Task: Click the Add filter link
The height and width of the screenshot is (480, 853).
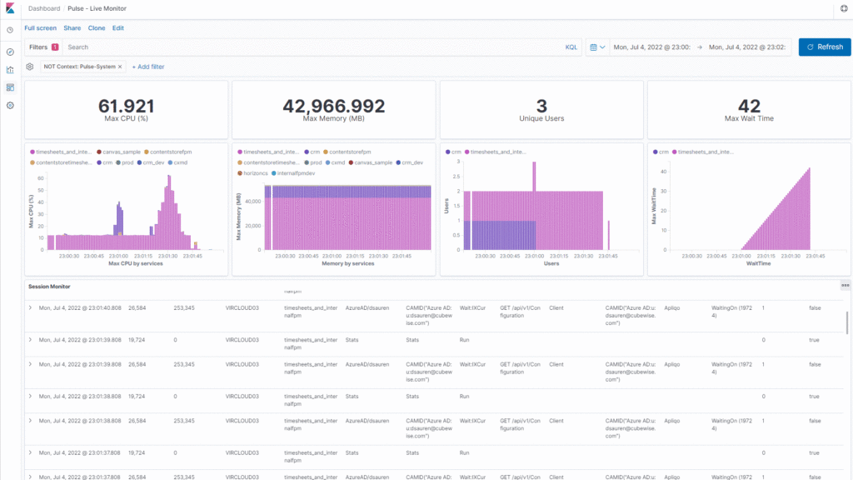Action: coord(148,66)
